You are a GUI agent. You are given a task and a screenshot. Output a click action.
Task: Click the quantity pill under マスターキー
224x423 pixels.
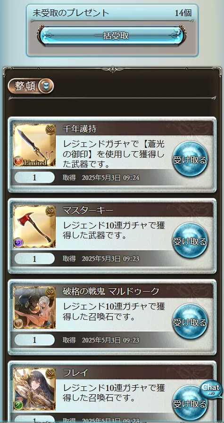[x=34, y=259]
